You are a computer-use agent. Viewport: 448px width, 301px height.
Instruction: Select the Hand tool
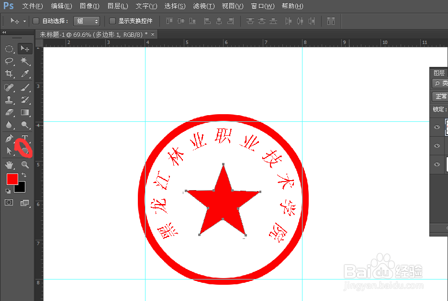click(x=9, y=165)
